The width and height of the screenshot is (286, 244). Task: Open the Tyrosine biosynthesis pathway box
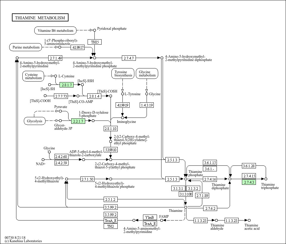[122, 73]
